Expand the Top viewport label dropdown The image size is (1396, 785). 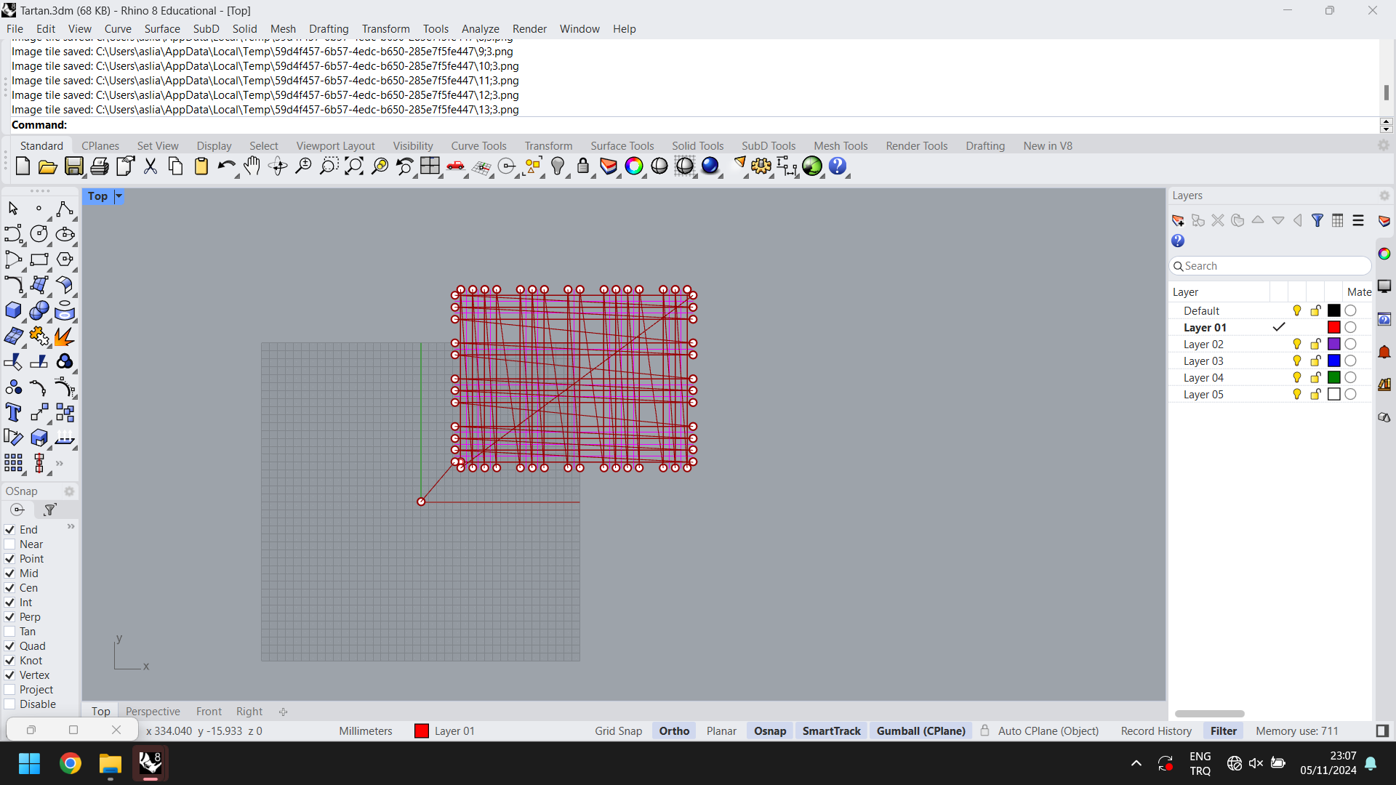pyautogui.click(x=118, y=196)
